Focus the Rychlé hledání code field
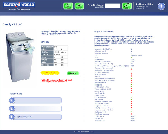 tap(113, 6)
